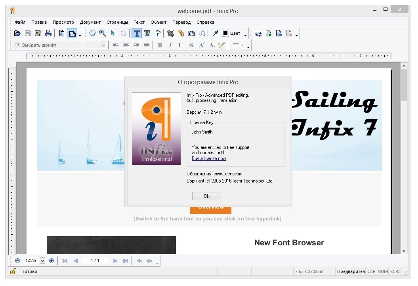
Task: Click the page number field
Action: (x=95, y=261)
